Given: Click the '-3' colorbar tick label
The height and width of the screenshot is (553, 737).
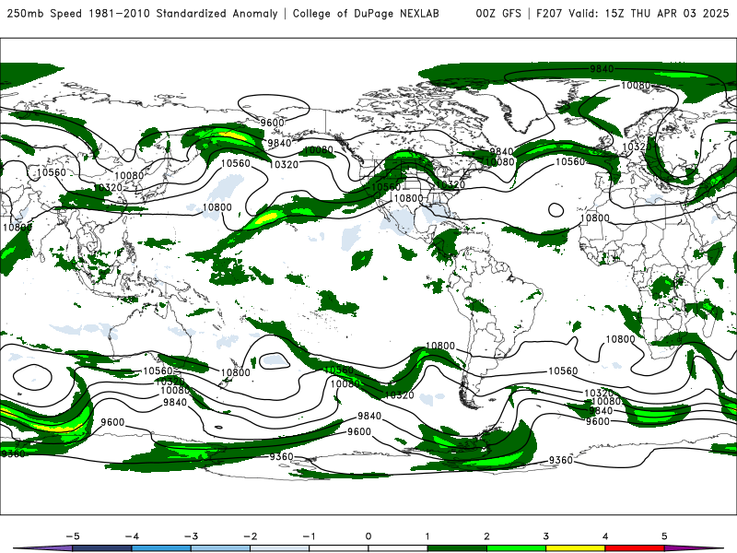Looking at the screenshot, I should 191,536.
